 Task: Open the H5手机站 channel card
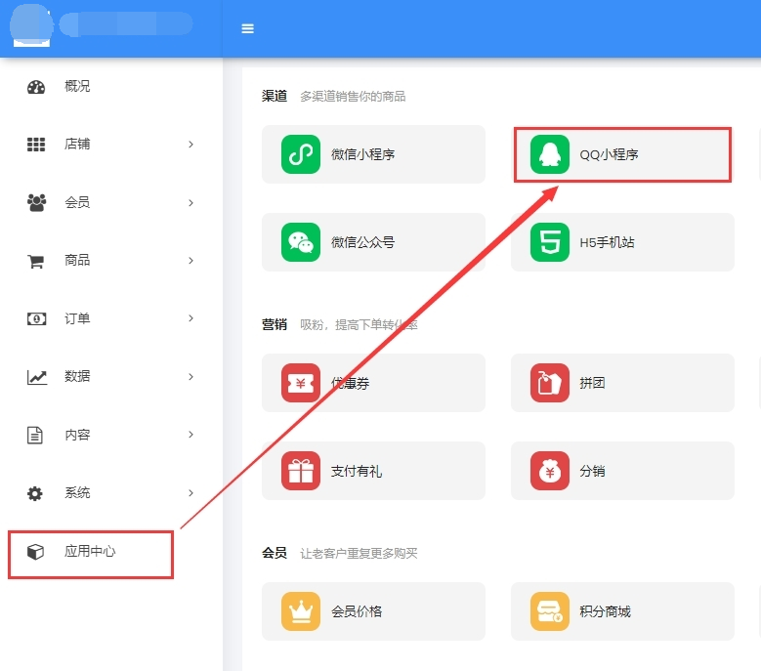[622, 242]
